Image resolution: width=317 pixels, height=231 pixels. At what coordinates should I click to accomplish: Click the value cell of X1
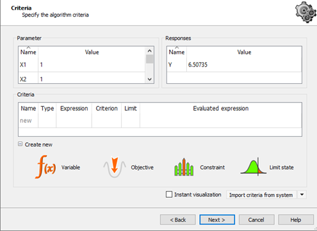[92, 65]
